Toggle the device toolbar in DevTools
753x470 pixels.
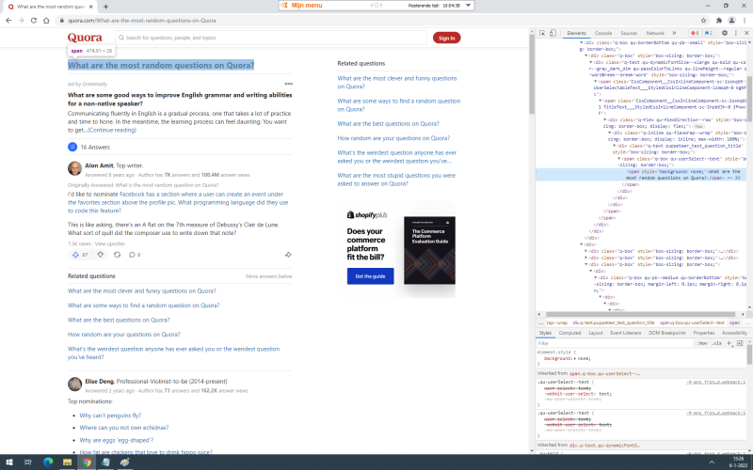[x=555, y=33]
